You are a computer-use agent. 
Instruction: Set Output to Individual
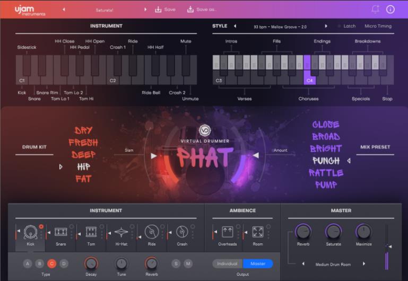[x=228, y=264]
